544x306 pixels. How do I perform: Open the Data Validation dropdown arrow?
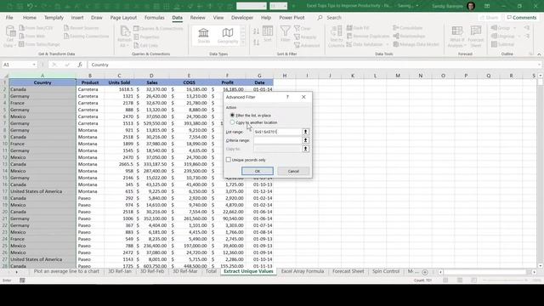click(388, 44)
